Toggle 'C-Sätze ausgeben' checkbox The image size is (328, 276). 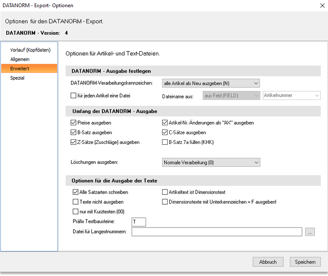165,133
